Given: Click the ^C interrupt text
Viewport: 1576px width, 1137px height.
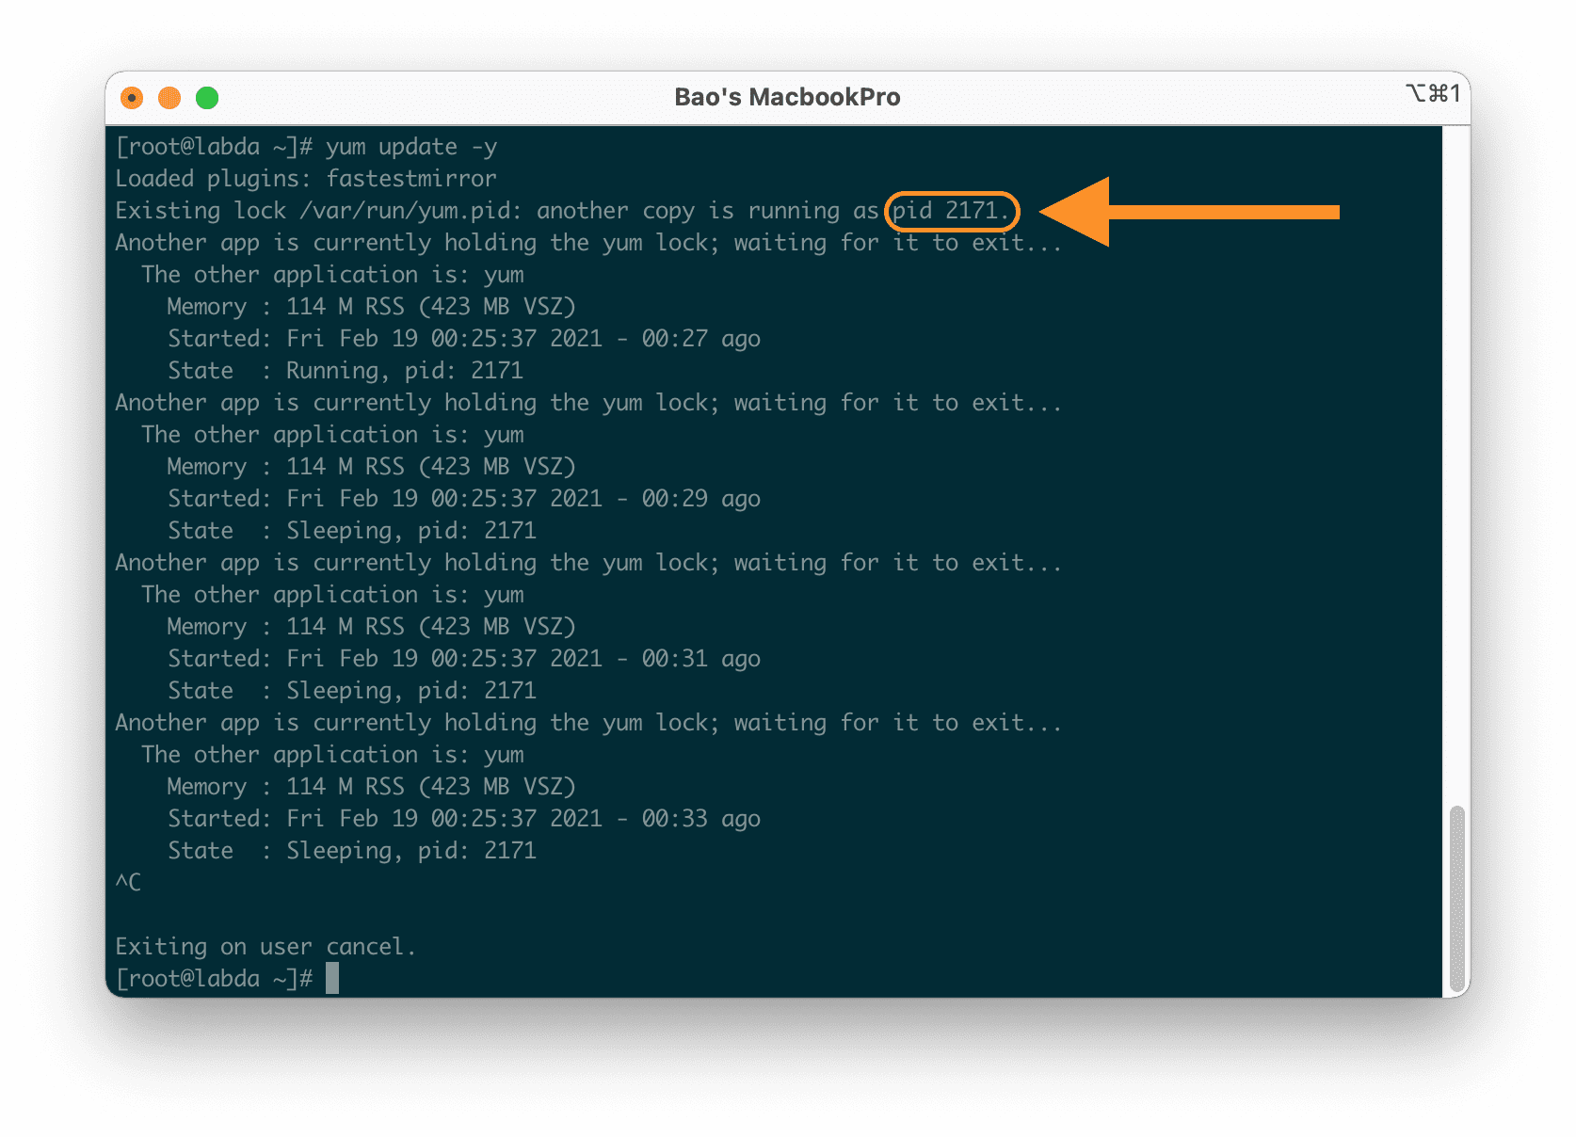Looking at the screenshot, I should click(x=128, y=882).
